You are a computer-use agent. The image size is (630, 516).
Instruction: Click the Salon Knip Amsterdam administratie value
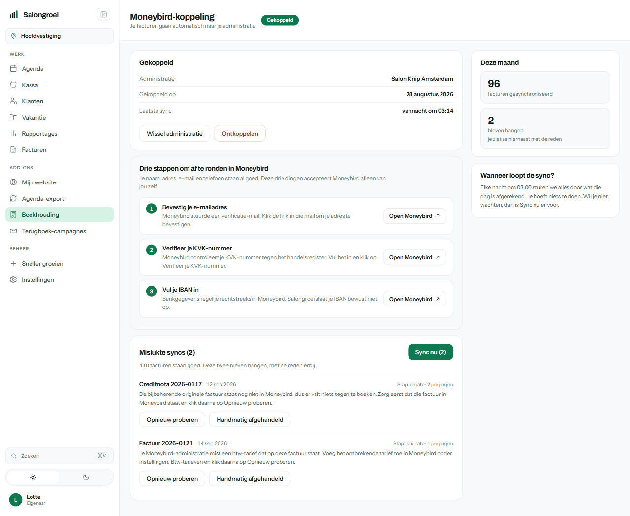coord(422,79)
